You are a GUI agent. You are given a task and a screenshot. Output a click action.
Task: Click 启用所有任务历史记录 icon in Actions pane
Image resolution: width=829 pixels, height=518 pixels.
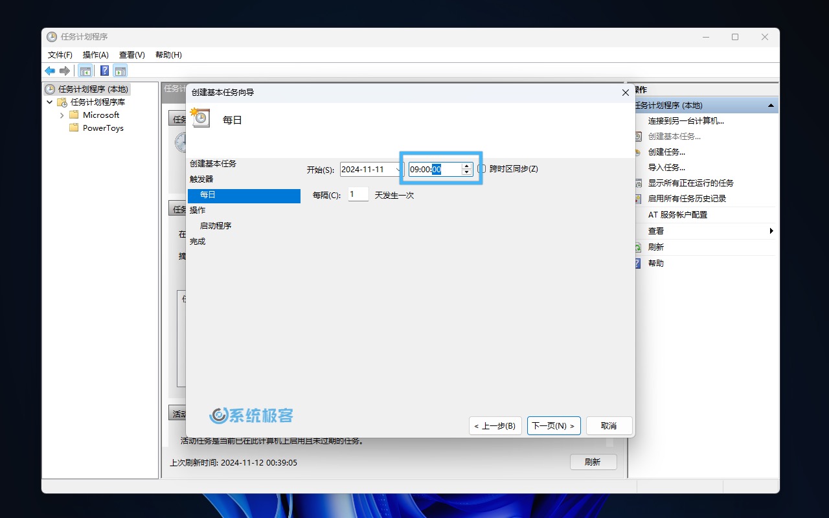[x=637, y=198]
